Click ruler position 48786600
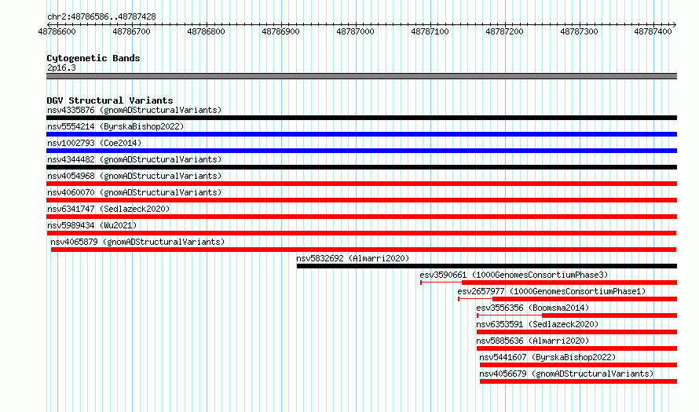 coord(57,31)
